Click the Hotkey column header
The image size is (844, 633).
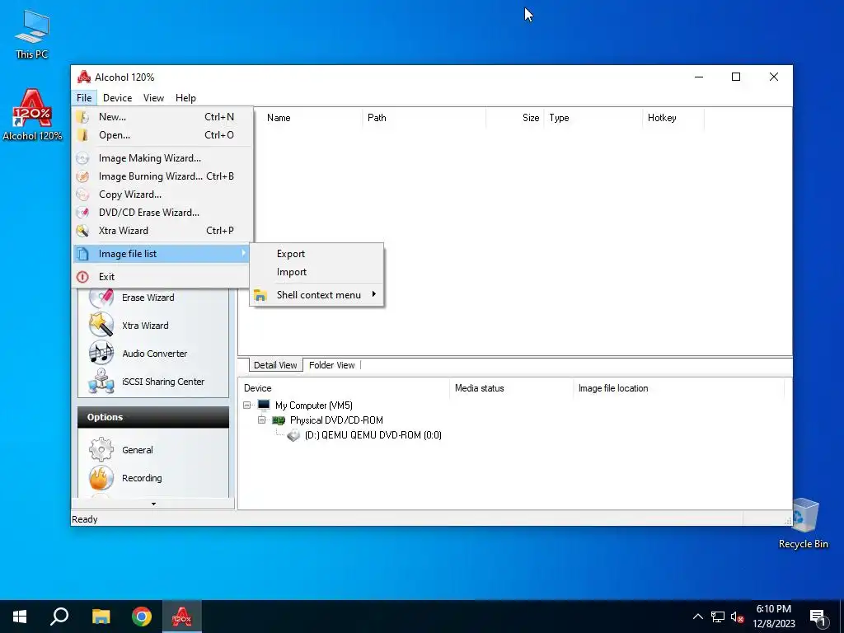pos(673,118)
